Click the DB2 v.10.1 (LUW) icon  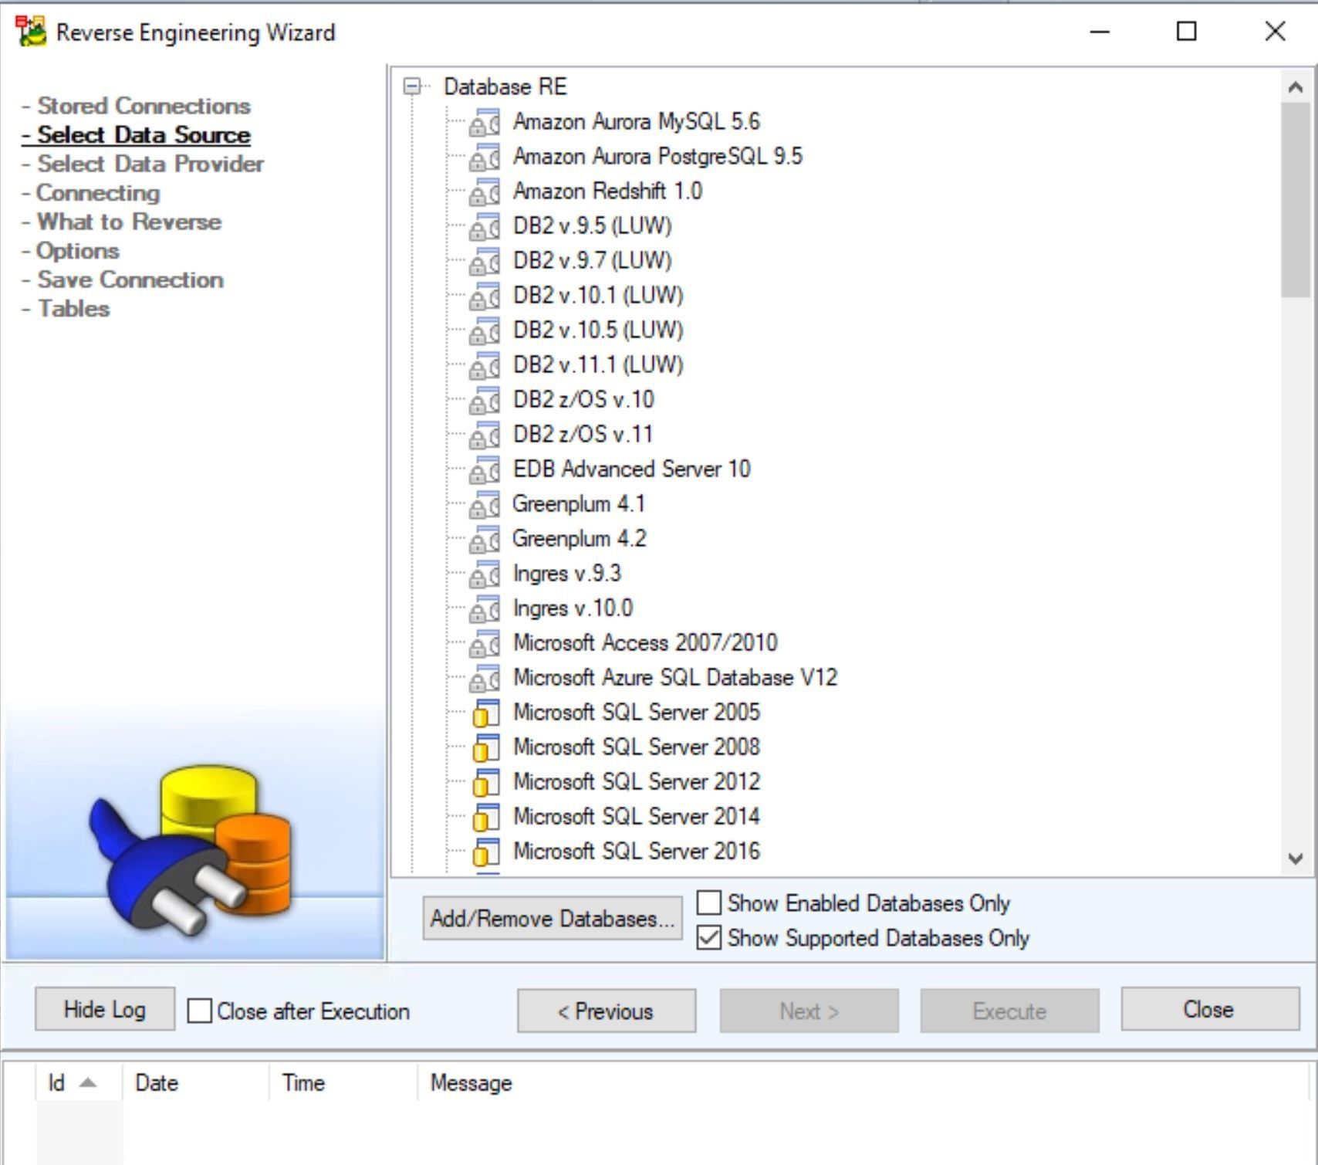[485, 296]
